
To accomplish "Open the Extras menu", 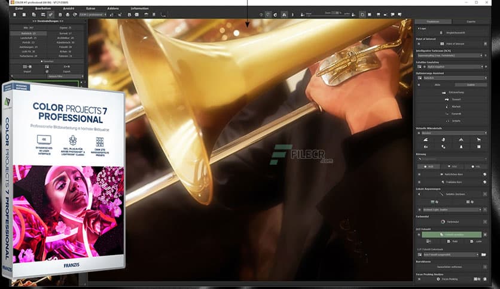I will coord(90,8).
